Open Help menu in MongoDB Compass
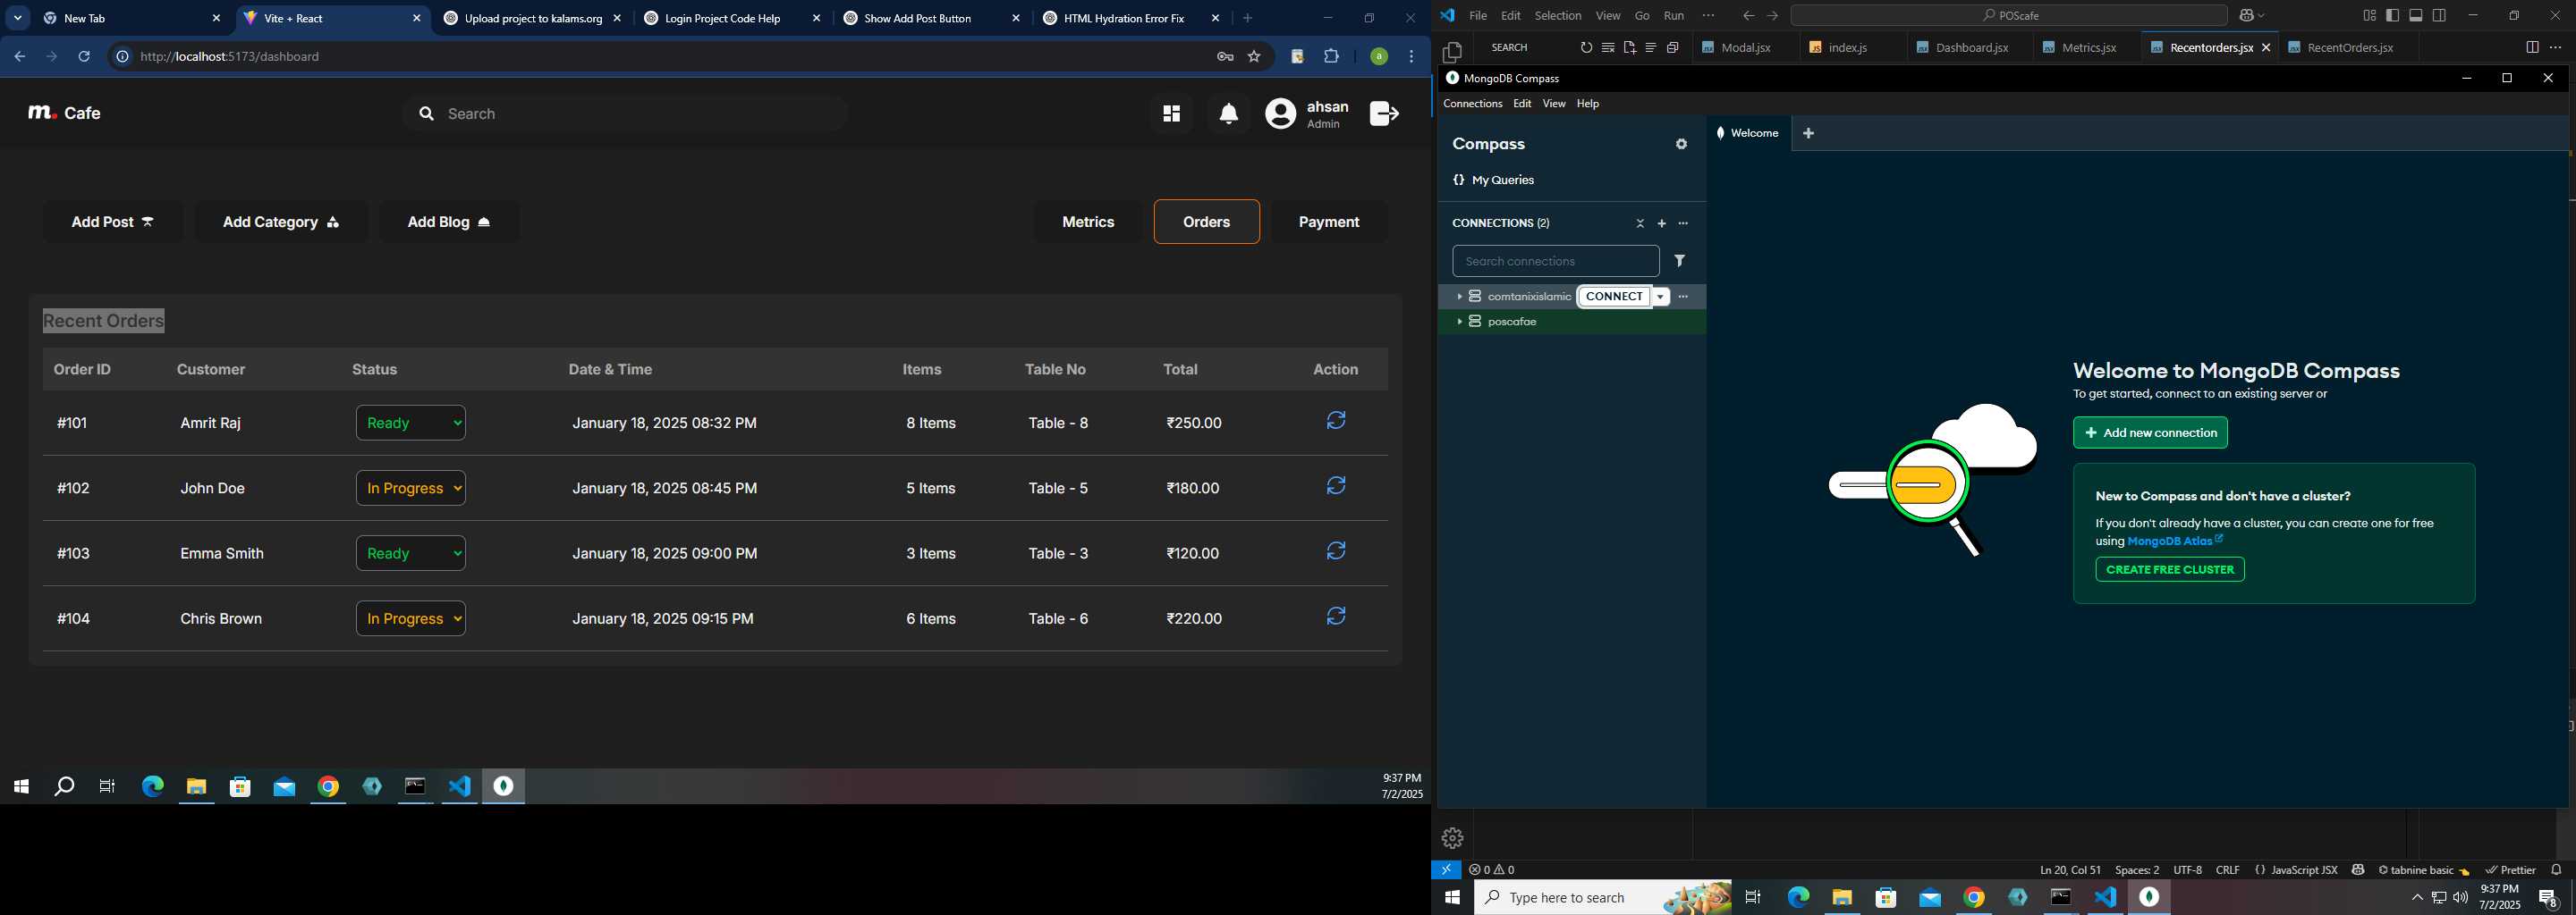2576x915 pixels. pos(1588,104)
